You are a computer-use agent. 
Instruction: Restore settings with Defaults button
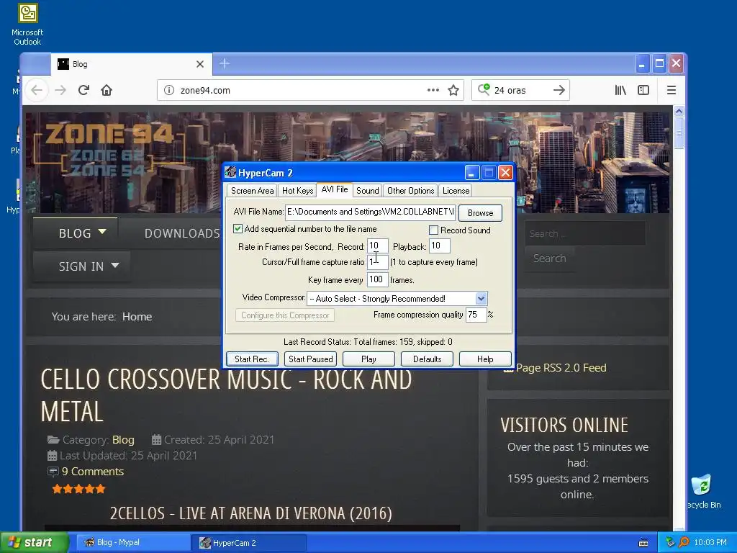coord(428,359)
